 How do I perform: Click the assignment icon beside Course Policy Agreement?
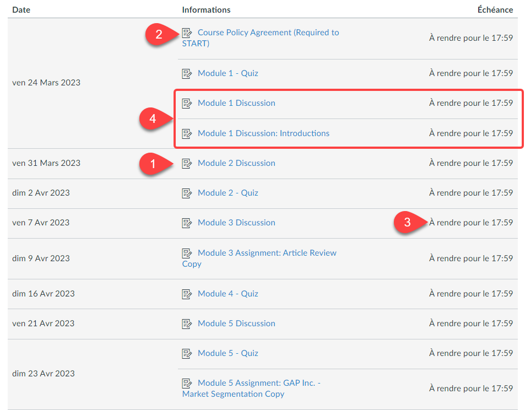(x=187, y=33)
